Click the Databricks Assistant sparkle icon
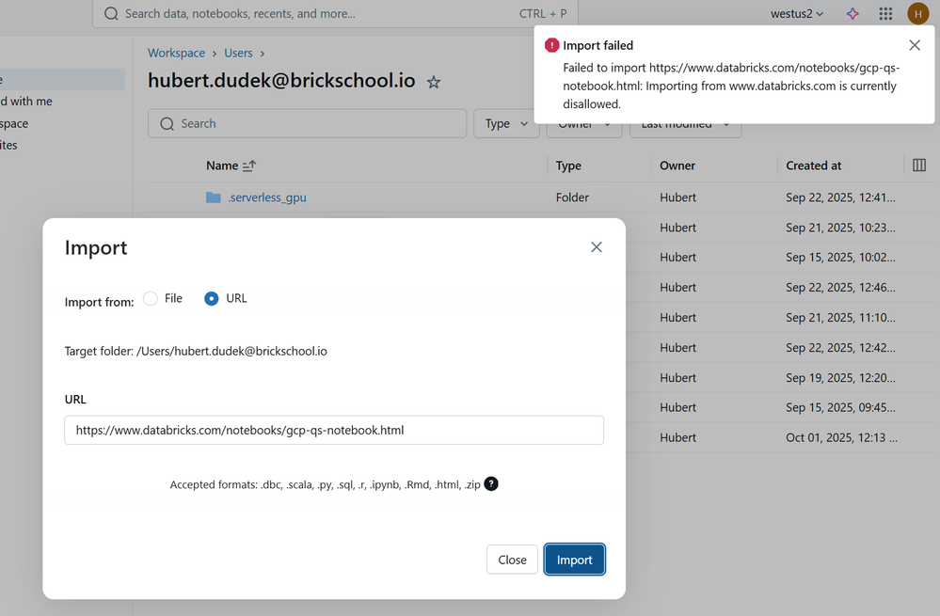Viewport: 940px width, 616px height. pos(852,14)
